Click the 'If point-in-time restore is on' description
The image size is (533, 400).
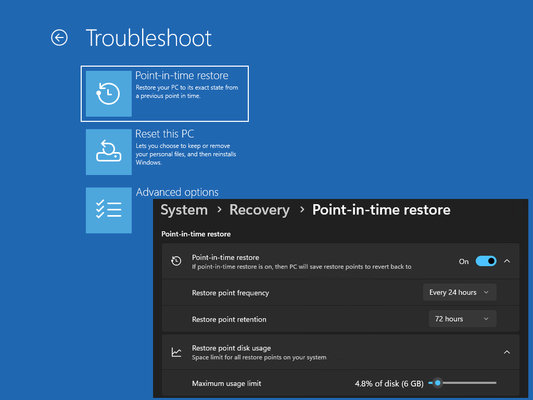(301, 267)
